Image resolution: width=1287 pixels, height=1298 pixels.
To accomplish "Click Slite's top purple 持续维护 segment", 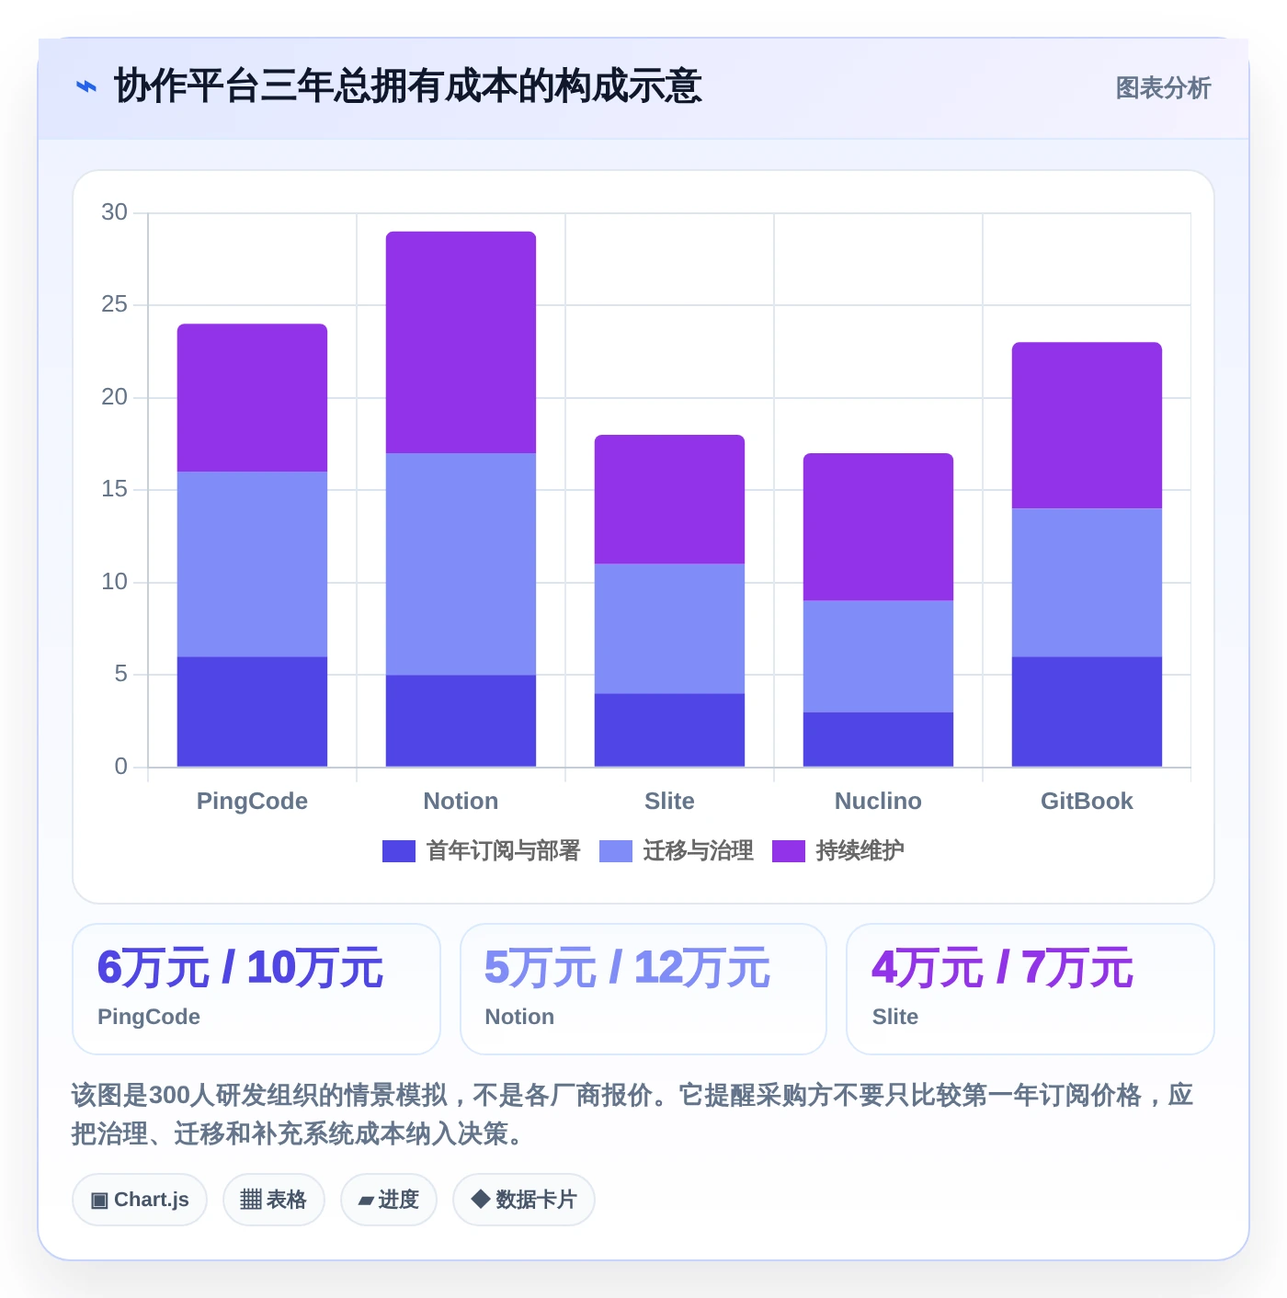I will [x=669, y=499].
